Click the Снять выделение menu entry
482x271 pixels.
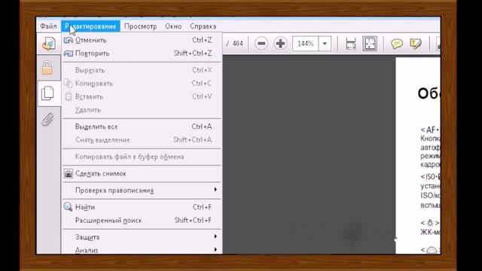[142, 140]
